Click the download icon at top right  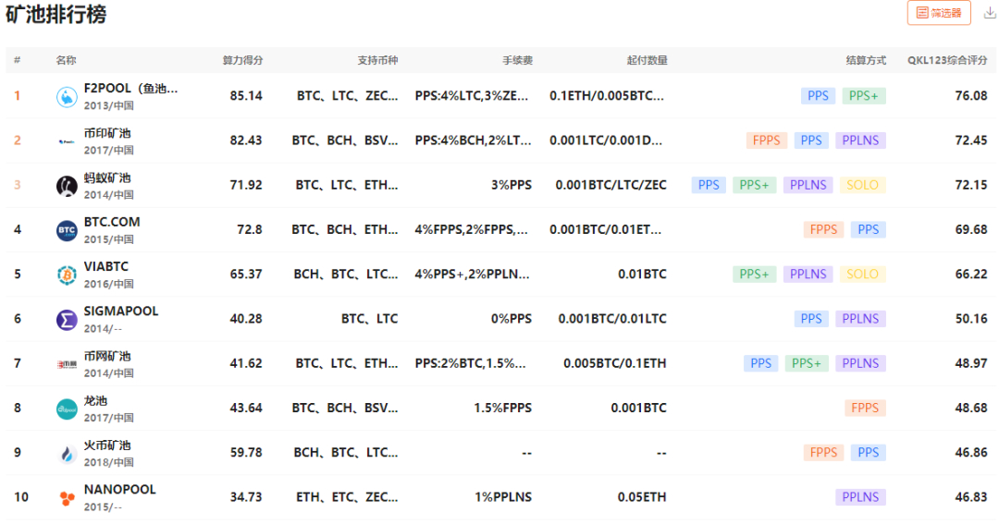989,13
